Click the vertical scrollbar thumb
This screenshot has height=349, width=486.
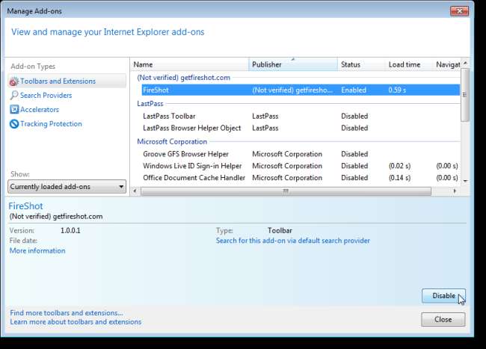tap(465, 95)
